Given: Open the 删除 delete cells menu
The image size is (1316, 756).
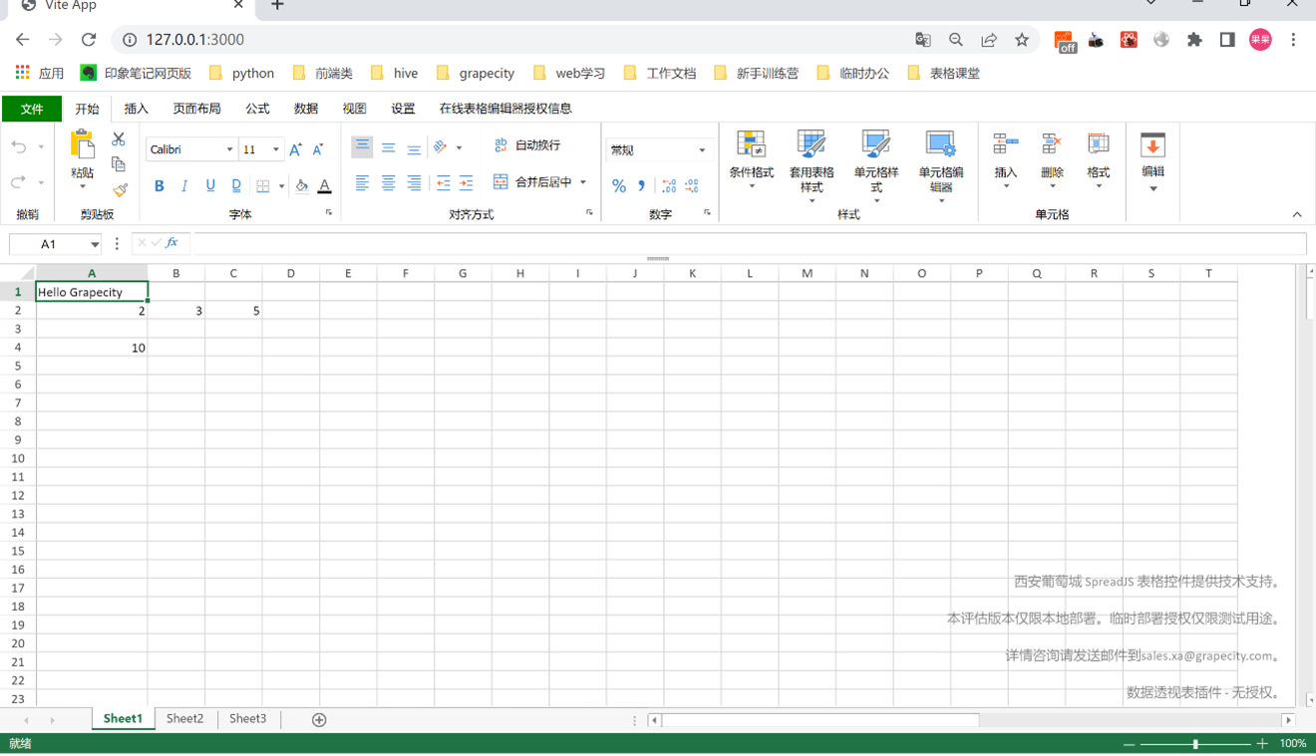Looking at the screenshot, I should pos(1052,159).
